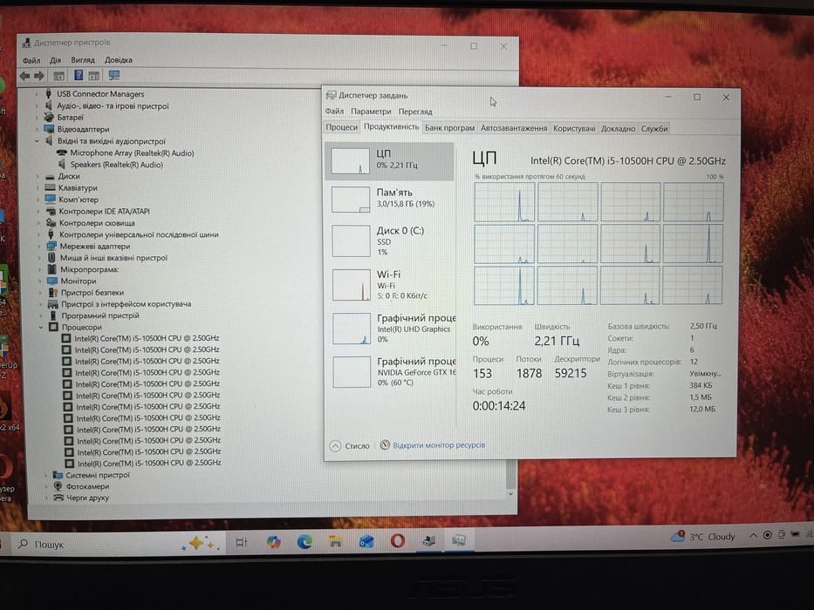Open the weather 3°C Cloudy widget

click(x=703, y=537)
